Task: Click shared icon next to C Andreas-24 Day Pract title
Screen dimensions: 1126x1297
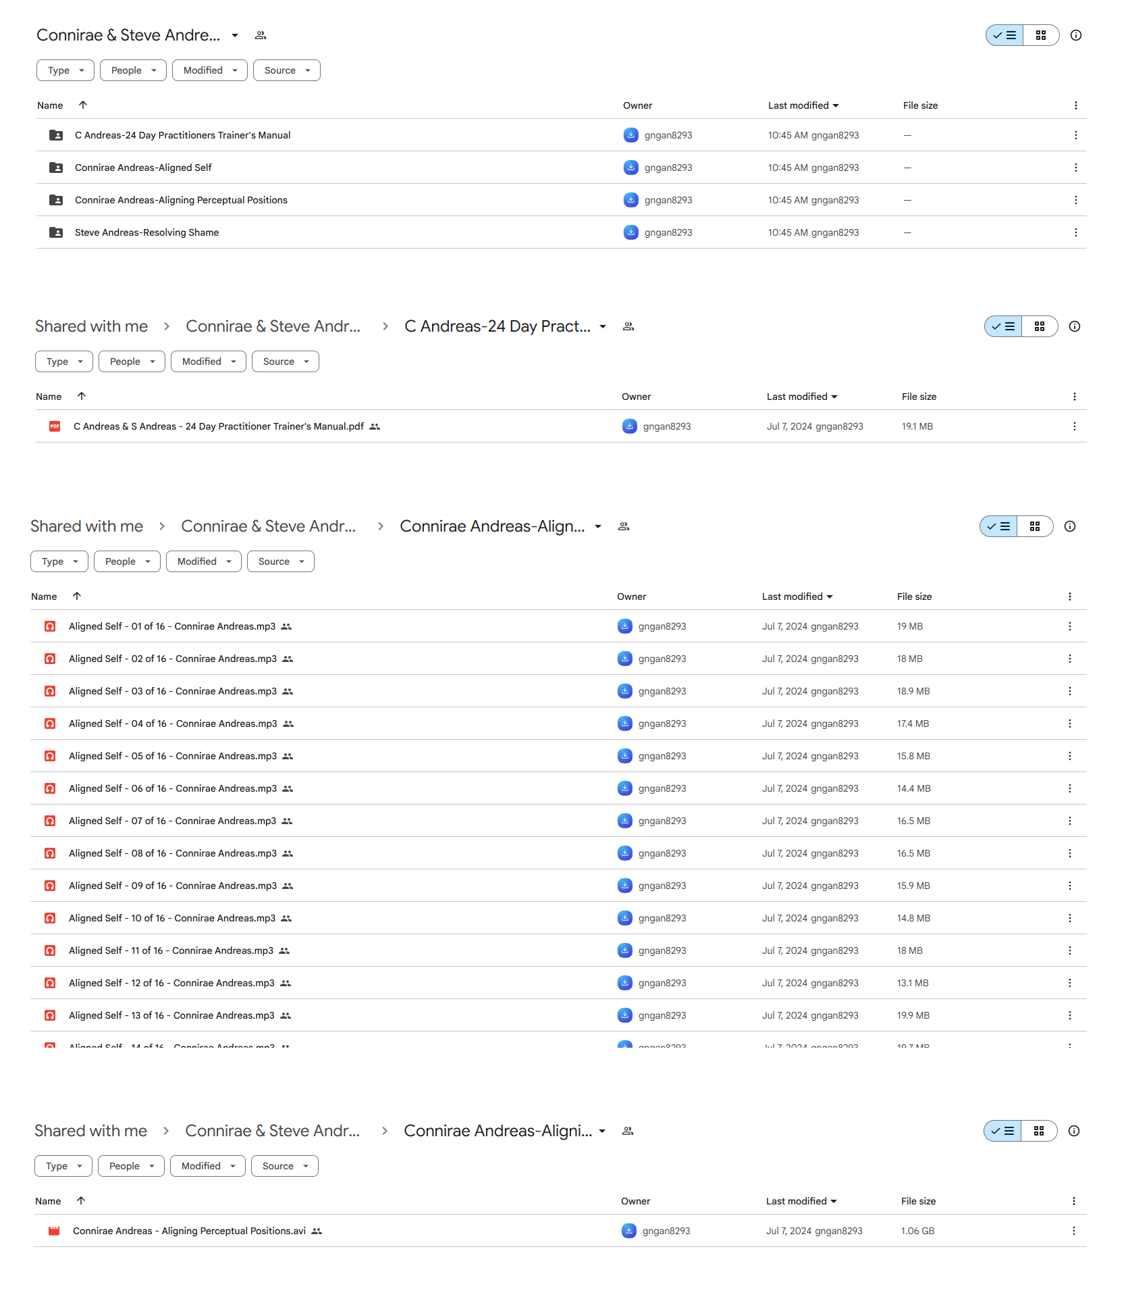Action: click(628, 326)
